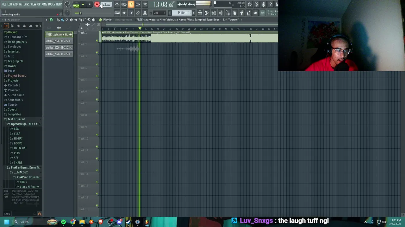Toggle the step editing icon

tap(131, 13)
